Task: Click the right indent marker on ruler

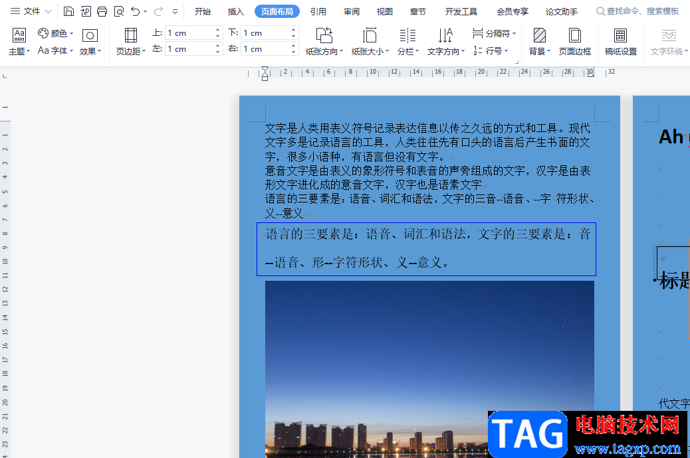Action: [x=590, y=74]
